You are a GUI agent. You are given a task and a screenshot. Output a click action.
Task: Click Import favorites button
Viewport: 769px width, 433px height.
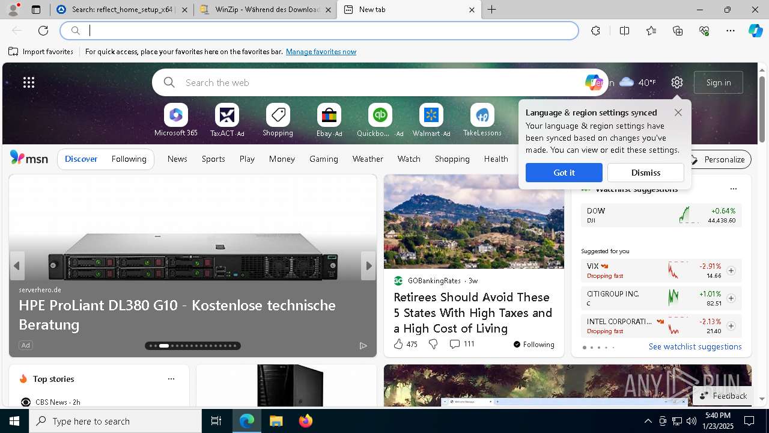41,52
